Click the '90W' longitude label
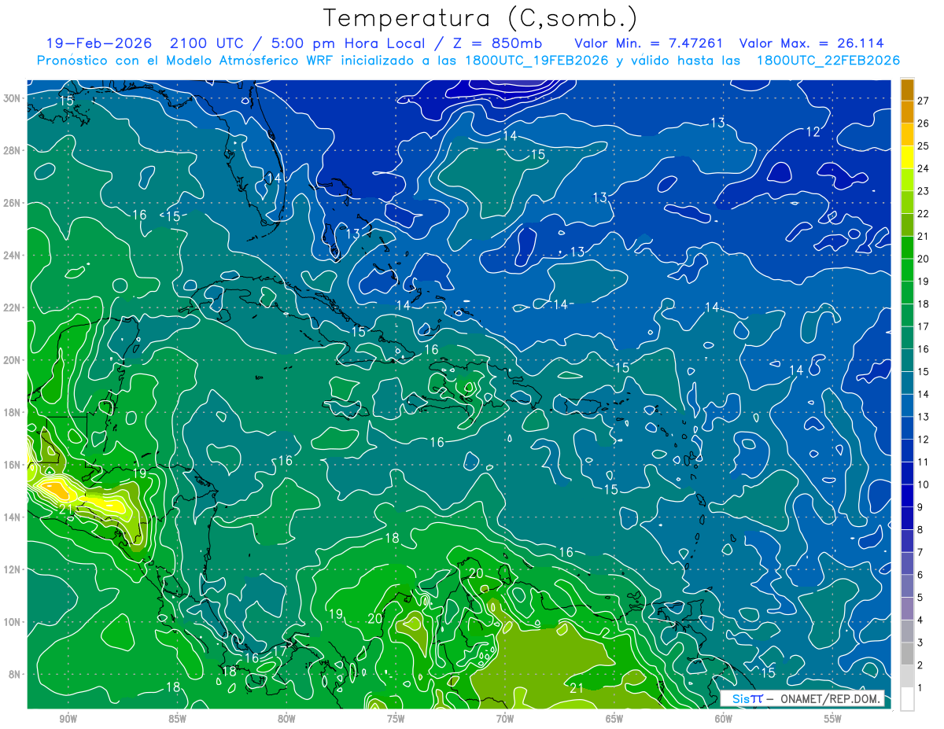The width and height of the screenshot is (944, 729). coord(68,720)
